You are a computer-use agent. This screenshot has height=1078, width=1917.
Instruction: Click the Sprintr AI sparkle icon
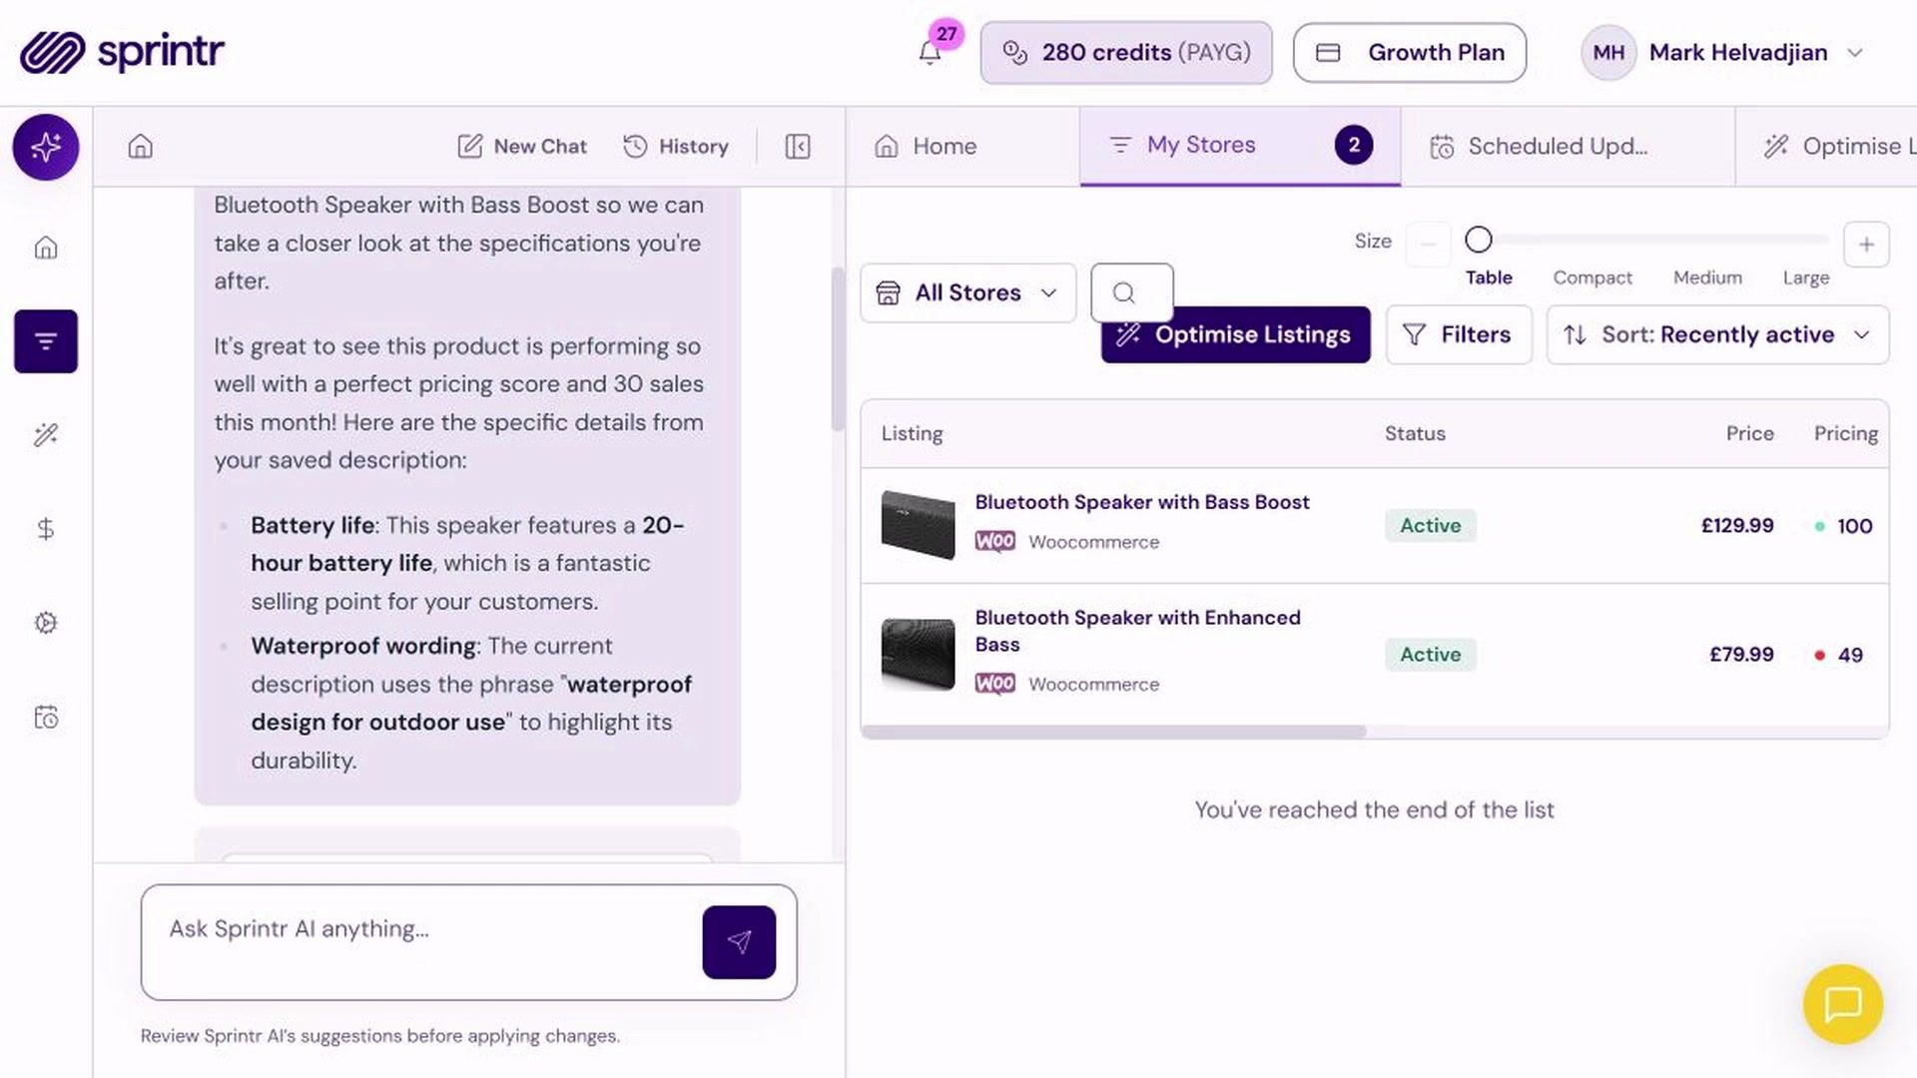point(46,147)
